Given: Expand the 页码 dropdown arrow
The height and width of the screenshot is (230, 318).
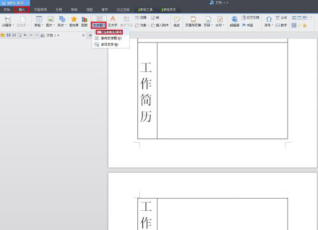Looking at the screenshot, I should (212, 25).
